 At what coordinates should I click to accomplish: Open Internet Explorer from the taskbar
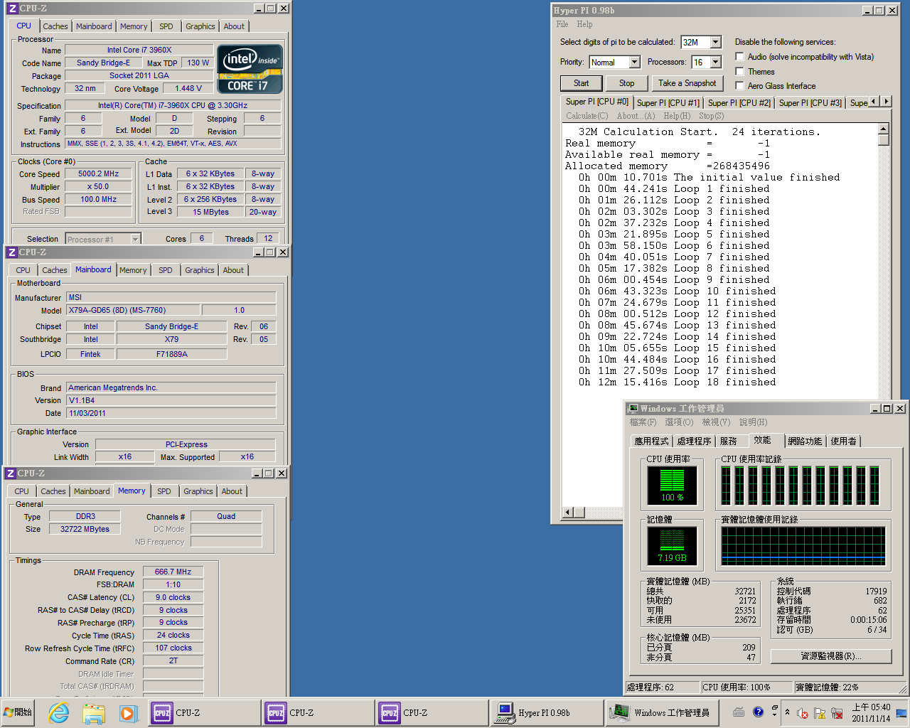(x=59, y=712)
